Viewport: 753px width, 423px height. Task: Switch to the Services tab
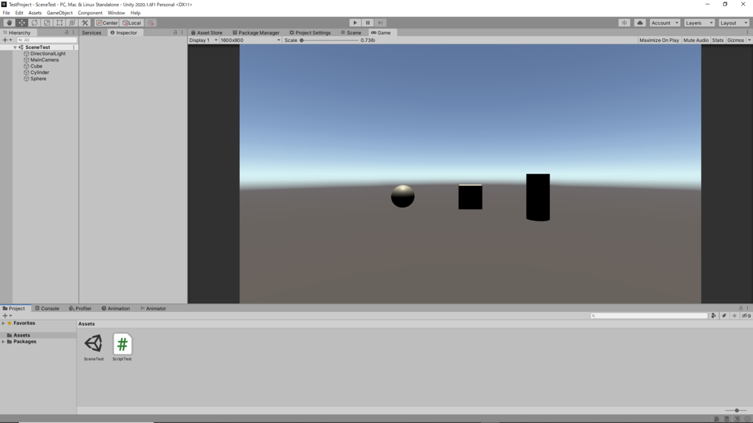[92, 33]
